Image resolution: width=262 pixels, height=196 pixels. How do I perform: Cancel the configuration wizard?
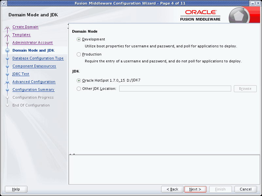coord(246,189)
